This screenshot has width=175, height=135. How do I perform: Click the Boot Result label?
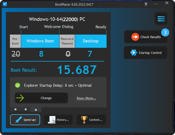pos(24,70)
